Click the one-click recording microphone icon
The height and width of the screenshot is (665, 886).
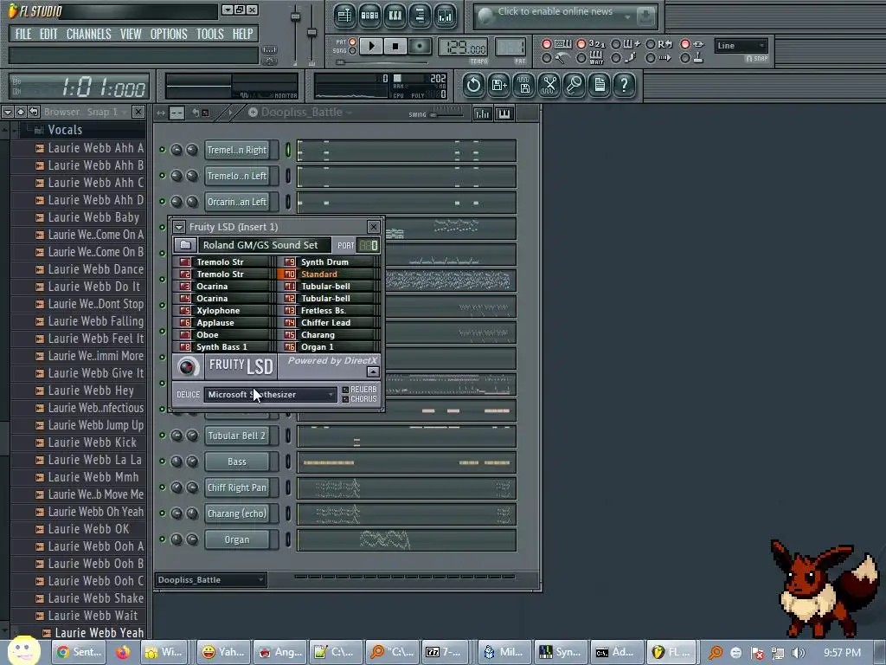pos(575,86)
